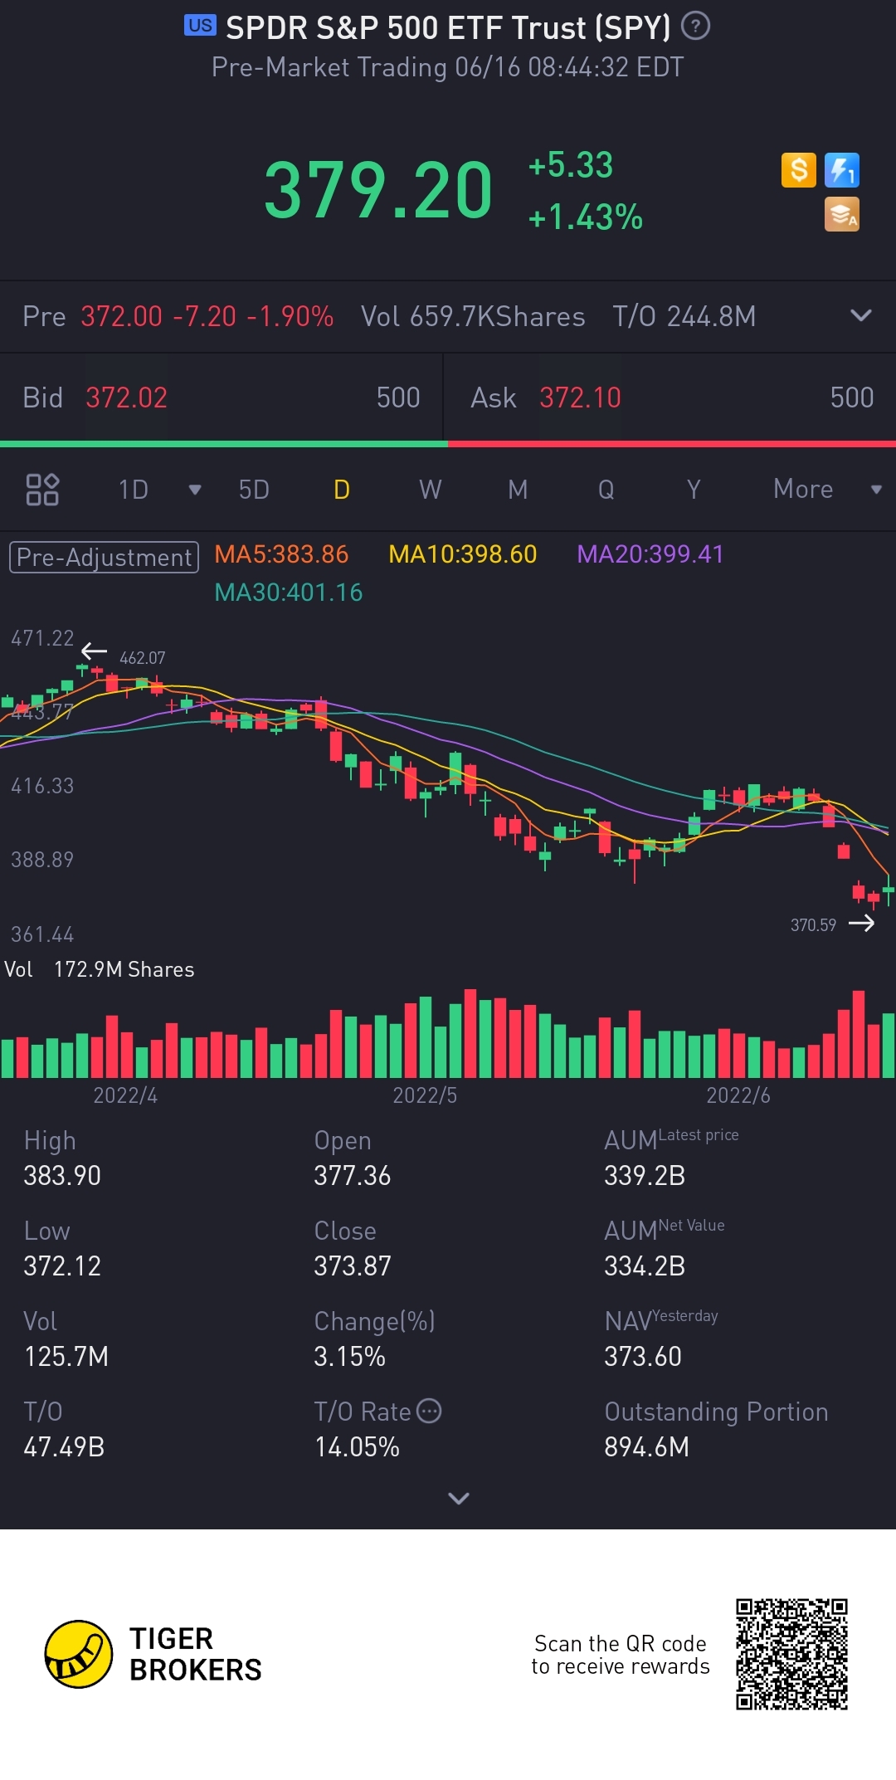
Task: Tap the MA5:383.86 indicator label
Action: 281,554
